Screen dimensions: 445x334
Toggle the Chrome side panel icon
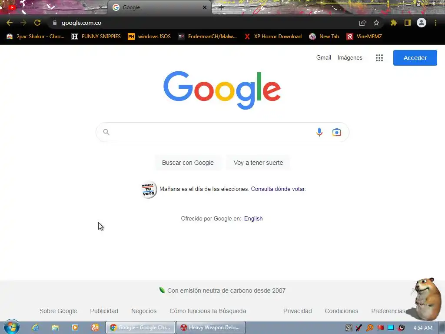[408, 23]
